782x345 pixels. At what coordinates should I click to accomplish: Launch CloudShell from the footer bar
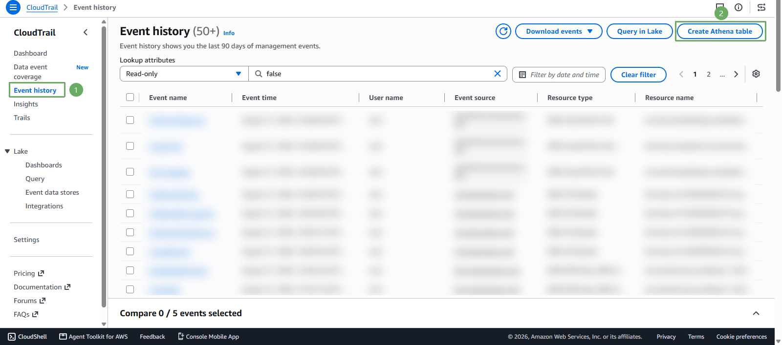point(27,337)
